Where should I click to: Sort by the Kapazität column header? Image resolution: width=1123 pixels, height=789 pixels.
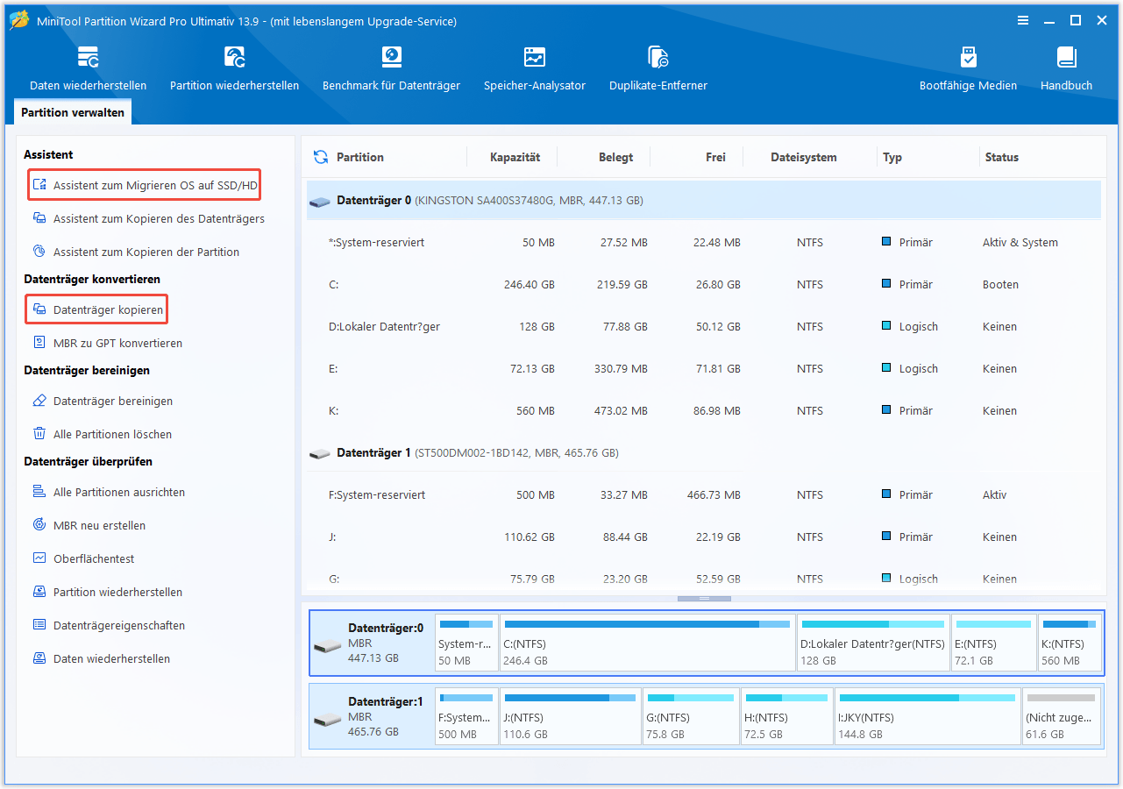click(x=515, y=157)
